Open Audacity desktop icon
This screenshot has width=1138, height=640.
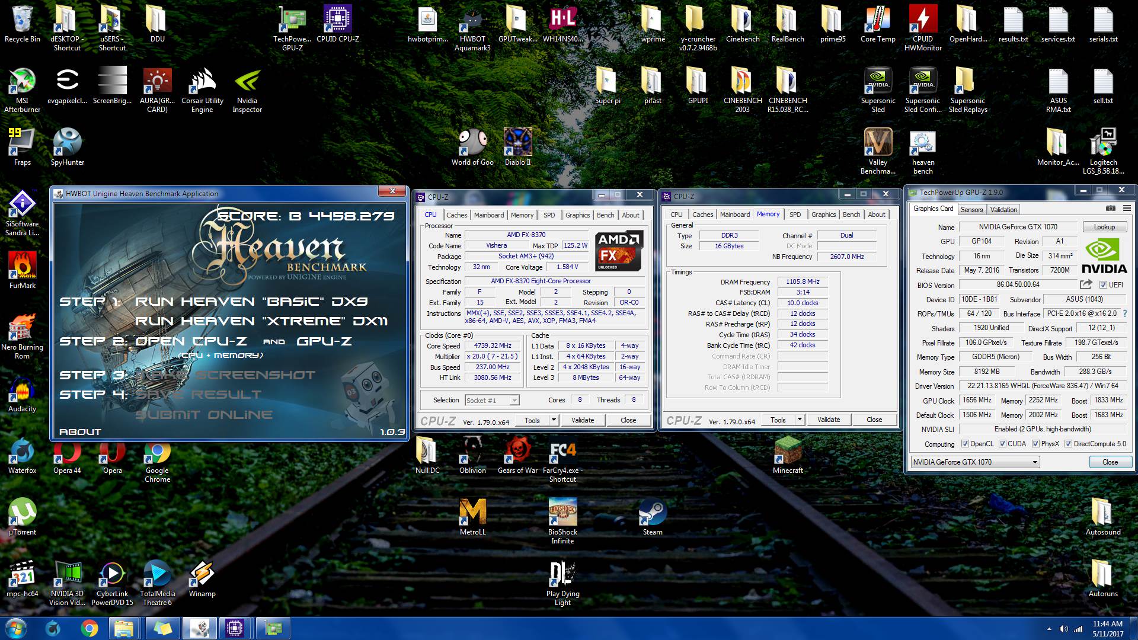click(23, 393)
